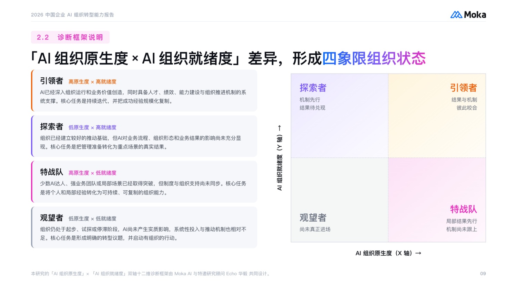This screenshot has width=517, height=290.
Task: Click the "AI 组织就绪度 (Y 轴)" axis label
Action: coord(280,158)
